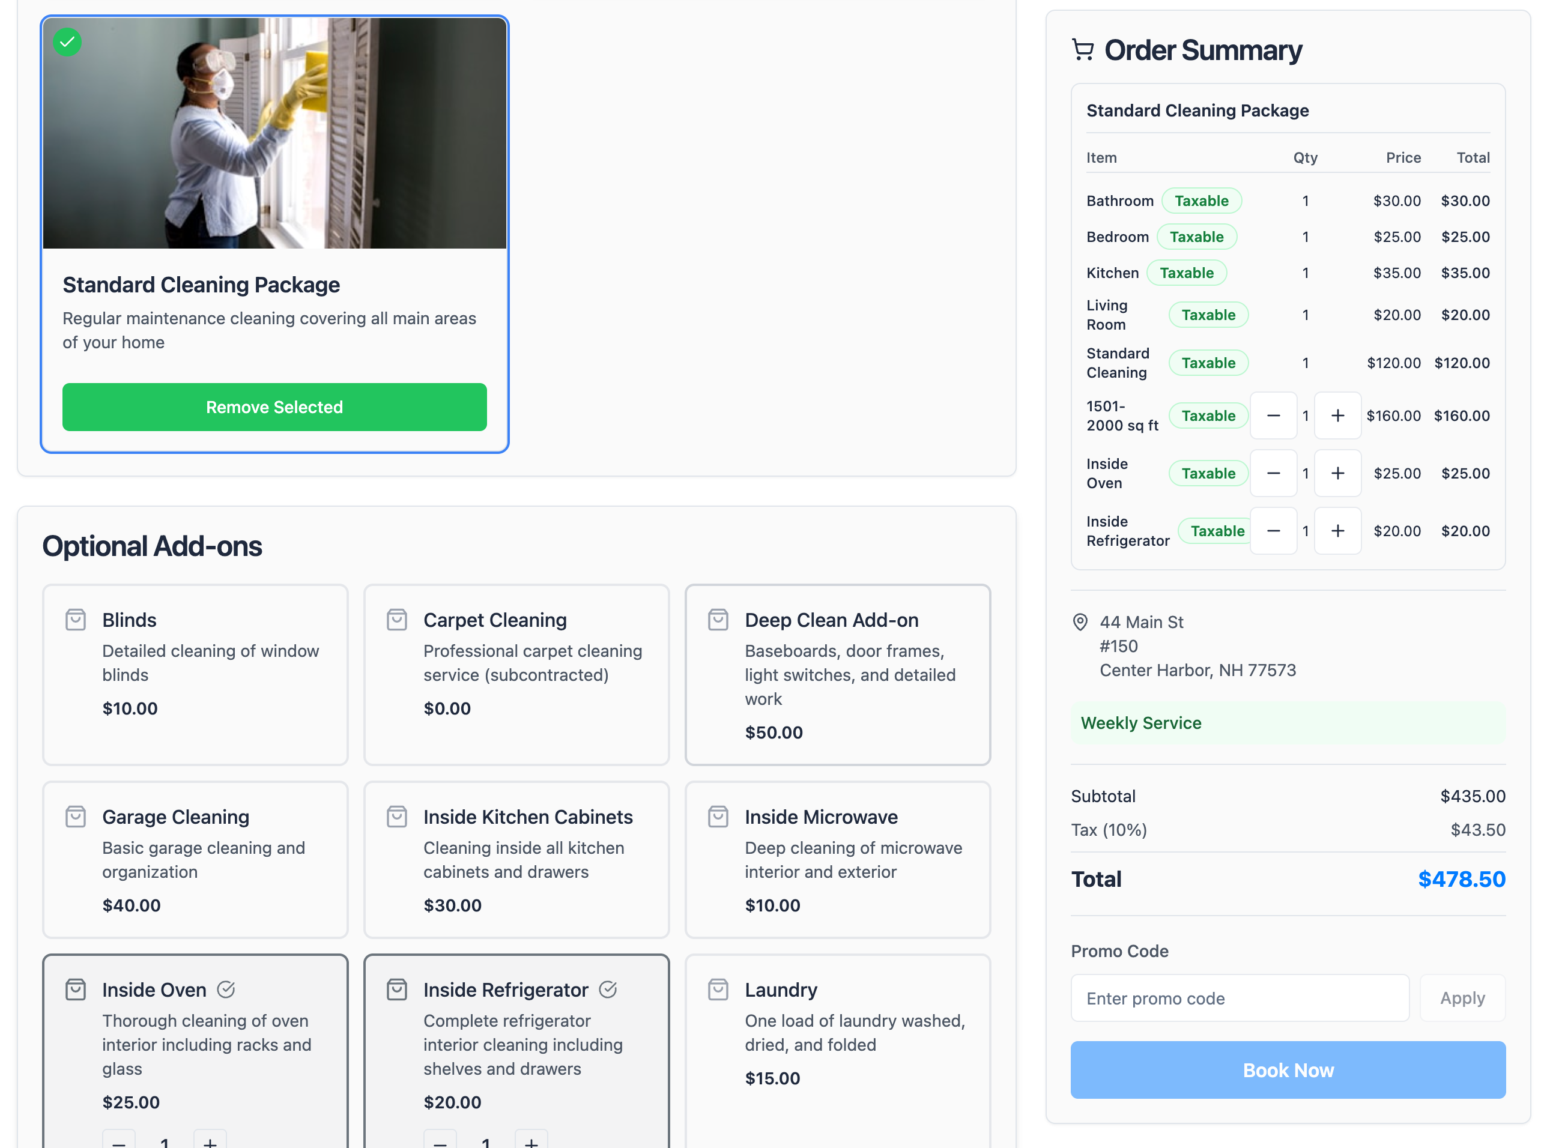Decrease the 1501-2000 sq ft quantity
Screen dimensions: 1547x1148
coord(1274,415)
